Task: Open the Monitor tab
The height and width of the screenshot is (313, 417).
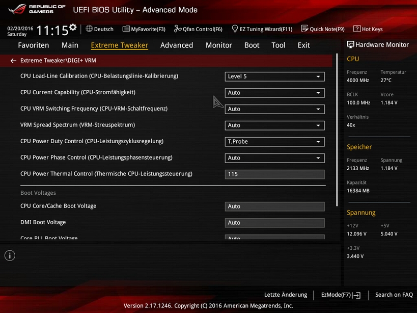Action: point(219,45)
